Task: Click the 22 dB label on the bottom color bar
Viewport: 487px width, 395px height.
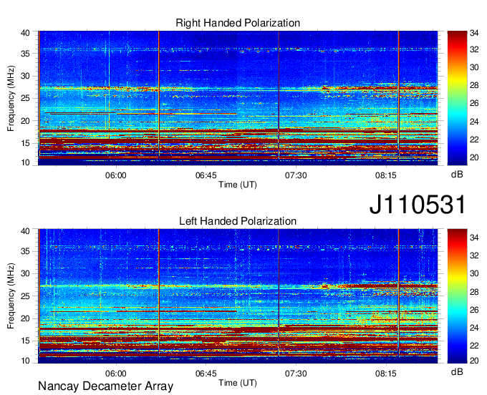Action: coord(474,346)
